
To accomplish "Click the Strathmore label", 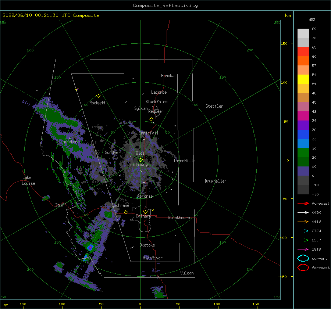I will pos(179,218).
